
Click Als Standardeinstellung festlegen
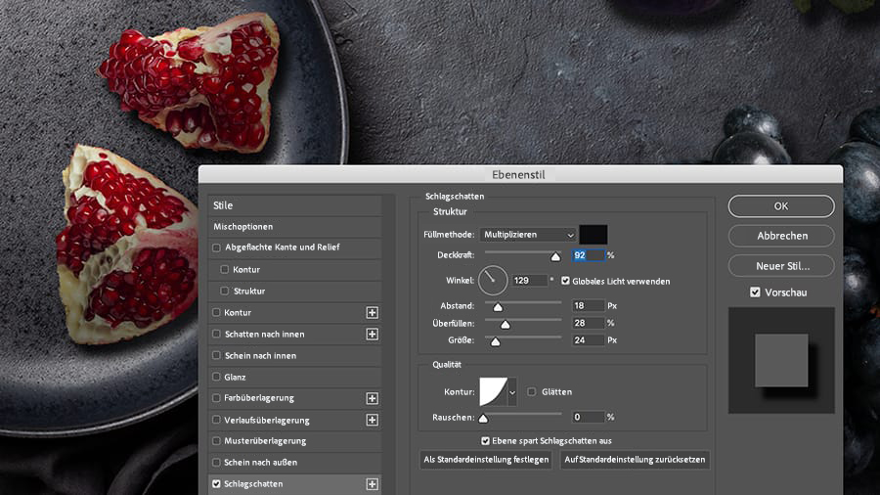click(x=486, y=460)
